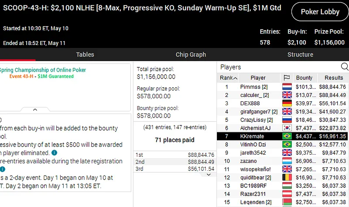Open info icon beside 'player eliminated' text
349x207 pixels.
pyautogui.click(x=54, y=153)
